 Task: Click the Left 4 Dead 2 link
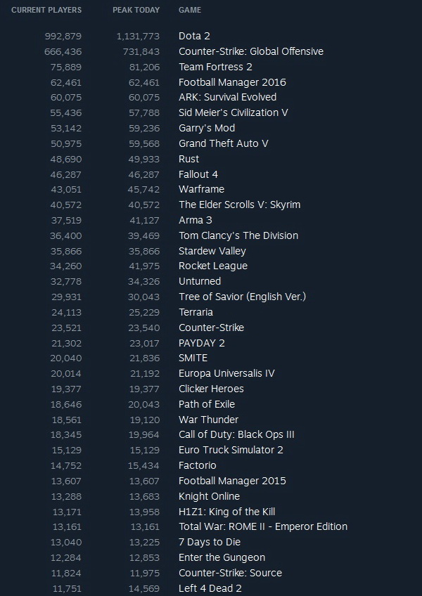210,588
